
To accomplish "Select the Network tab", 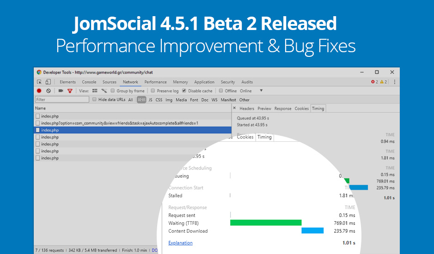I will [130, 82].
